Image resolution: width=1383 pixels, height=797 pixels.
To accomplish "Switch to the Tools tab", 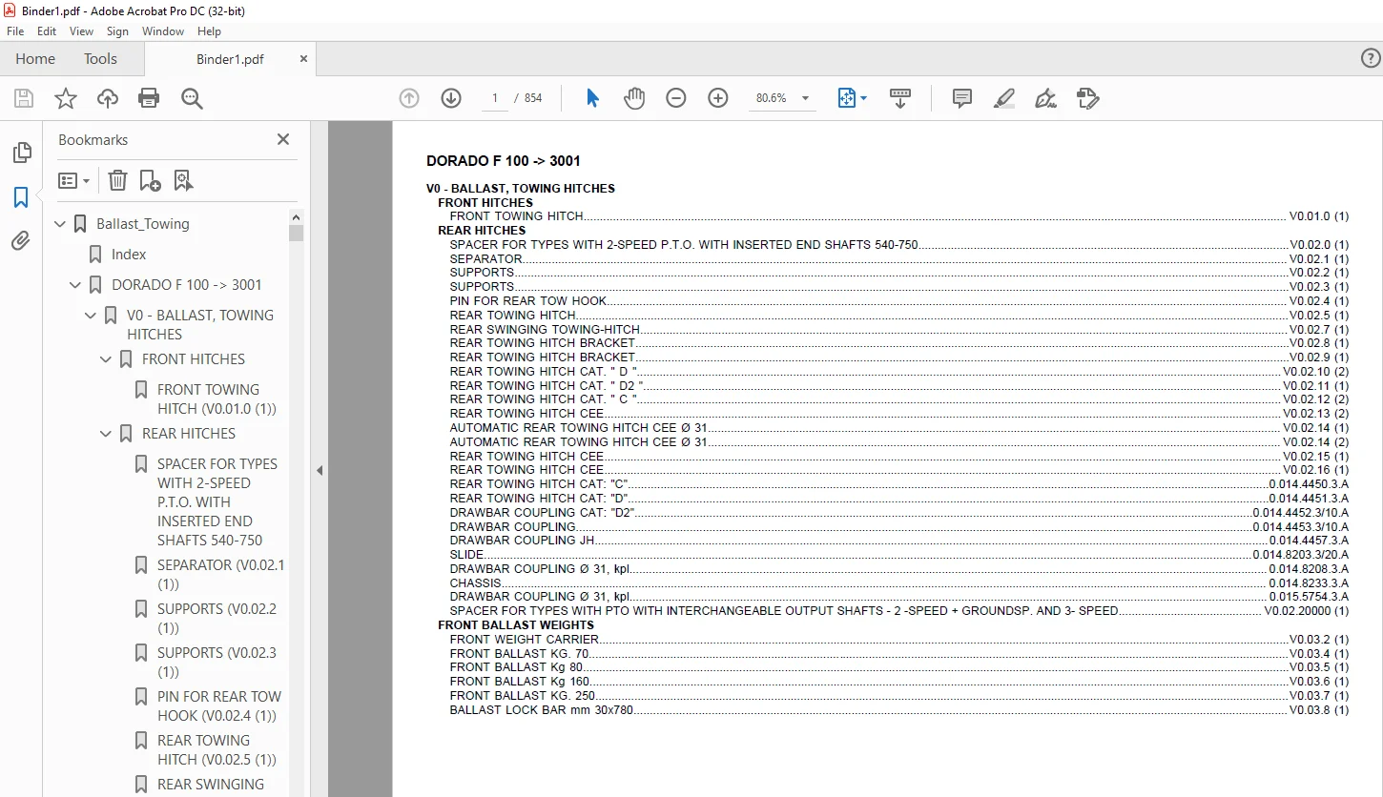I will pos(100,58).
